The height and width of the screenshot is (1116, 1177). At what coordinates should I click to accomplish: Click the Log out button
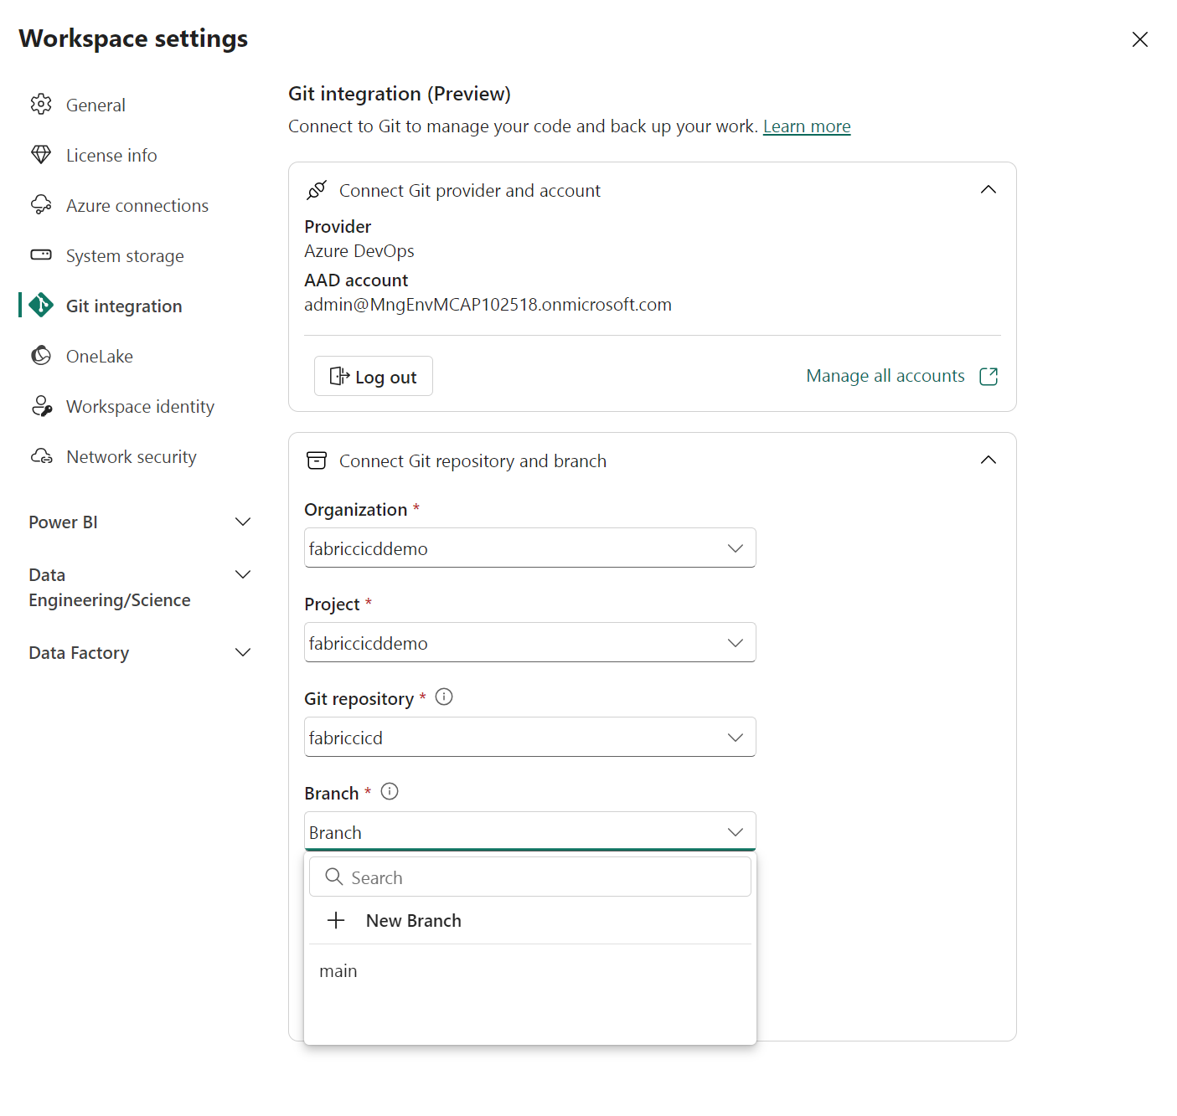374,377
